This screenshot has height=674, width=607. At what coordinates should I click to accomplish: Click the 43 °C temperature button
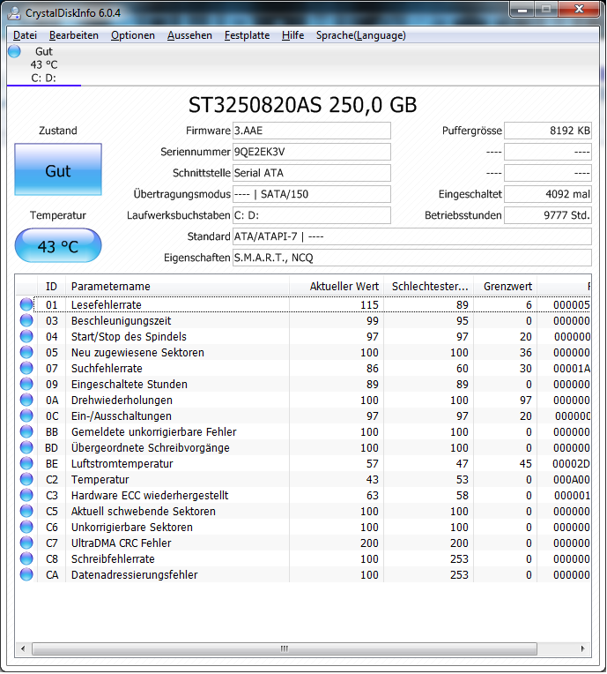point(58,245)
